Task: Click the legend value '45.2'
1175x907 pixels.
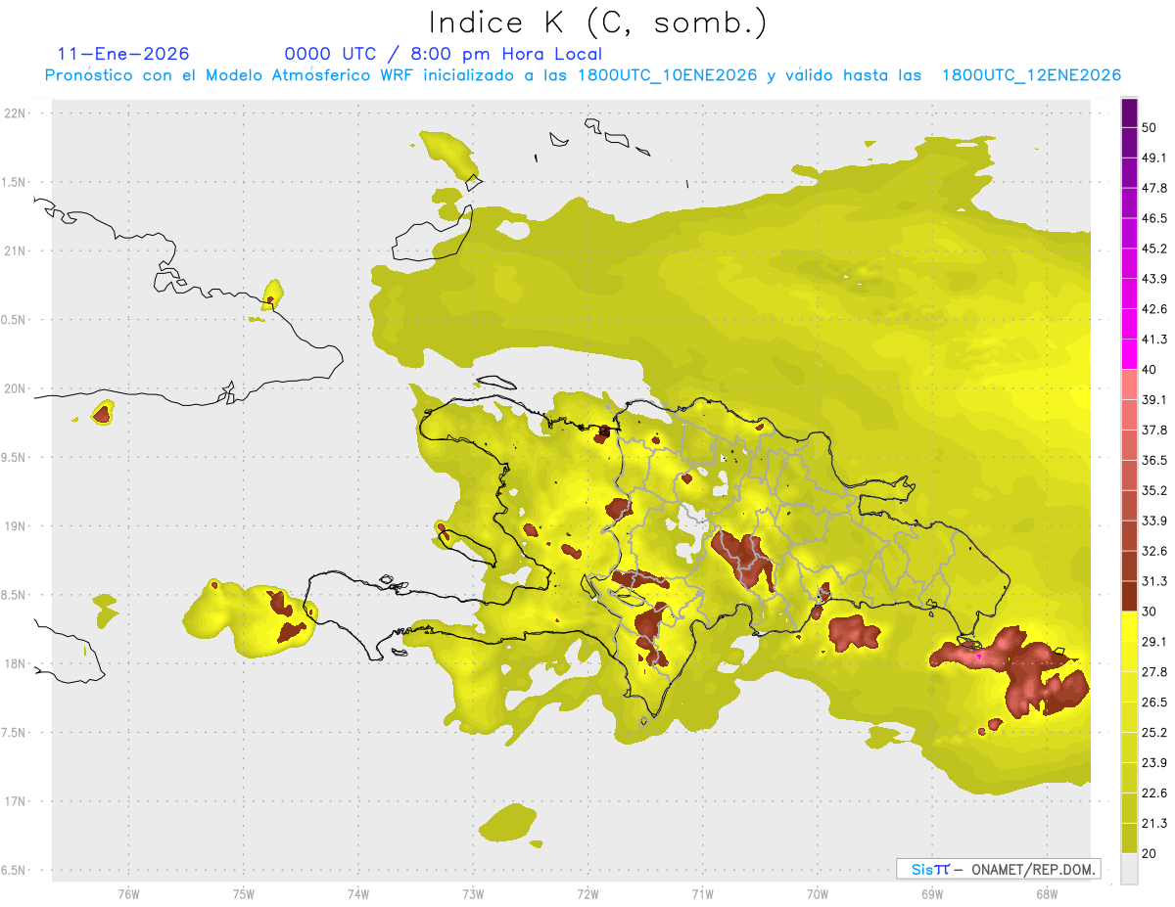Action: tap(1154, 249)
